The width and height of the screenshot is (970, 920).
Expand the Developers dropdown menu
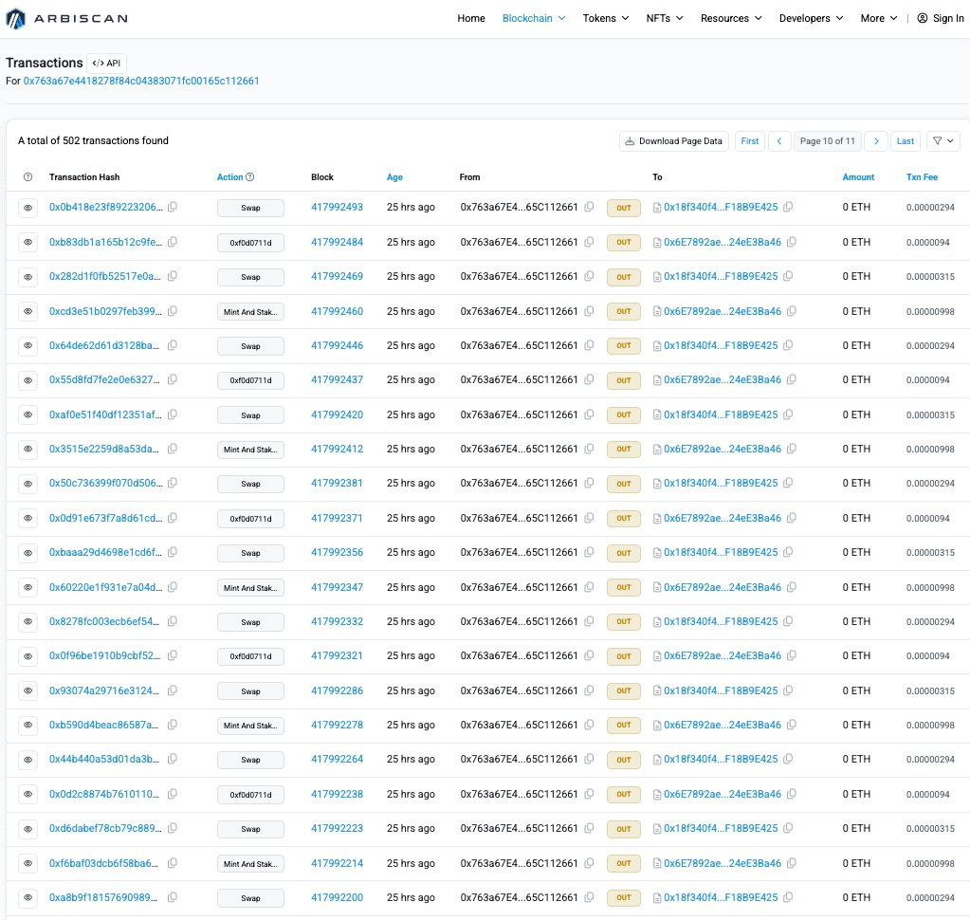(x=811, y=19)
